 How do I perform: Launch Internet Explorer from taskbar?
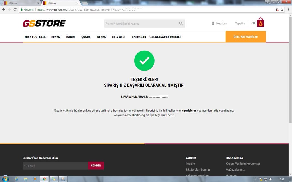coord(16,179)
